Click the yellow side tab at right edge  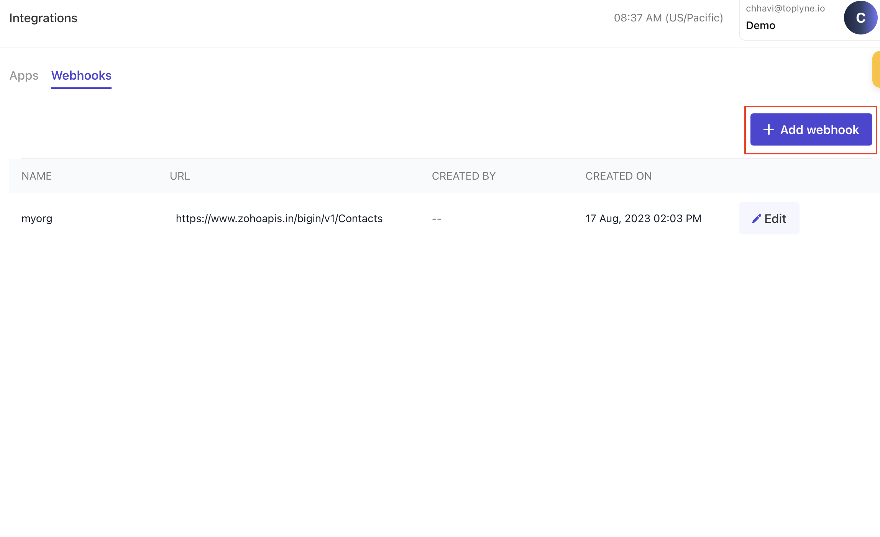click(876, 69)
